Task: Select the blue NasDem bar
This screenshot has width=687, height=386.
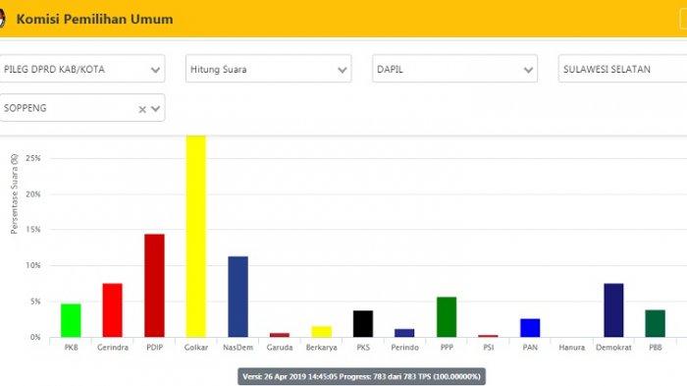Action: click(238, 297)
